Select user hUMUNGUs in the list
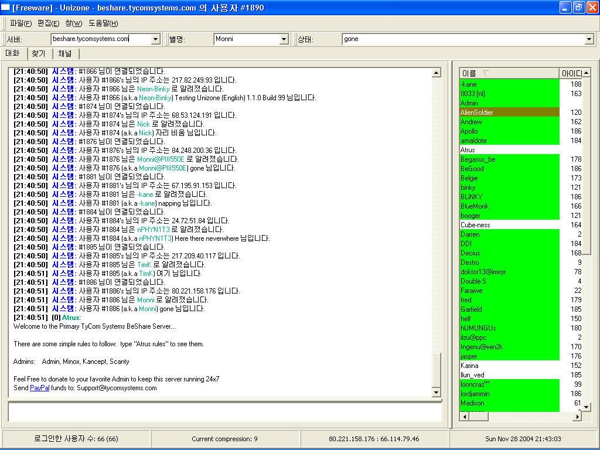This screenshot has width=600, height=450. (509, 328)
